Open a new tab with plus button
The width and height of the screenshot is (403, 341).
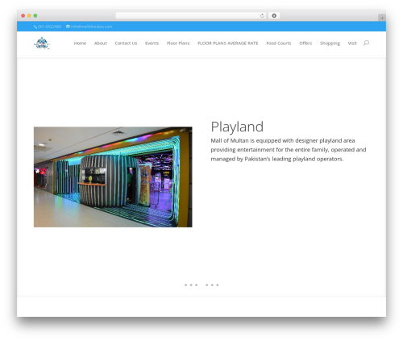382,18
